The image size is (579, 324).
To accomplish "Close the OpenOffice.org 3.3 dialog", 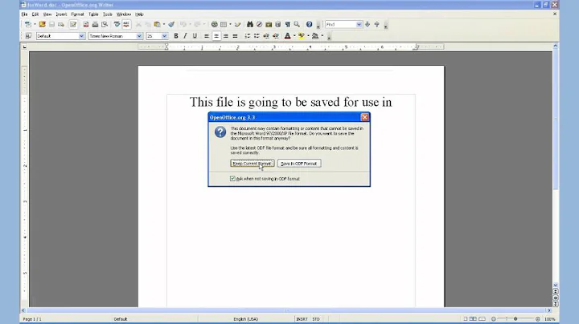I will click(x=364, y=117).
